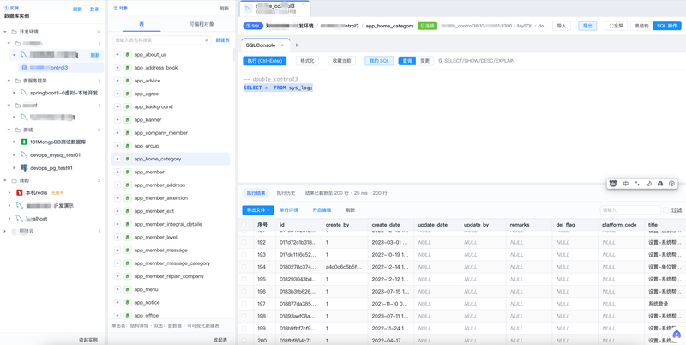Click the green table icon beside app_about_us
Viewport: 686px width, 345px height.
pyautogui.click(x=127, y=55)
